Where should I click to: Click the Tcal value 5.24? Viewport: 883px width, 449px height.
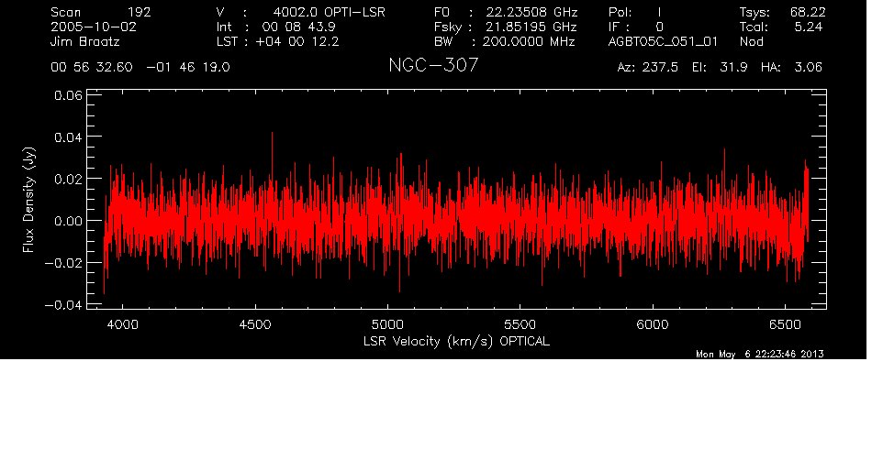tap(809, 27)
